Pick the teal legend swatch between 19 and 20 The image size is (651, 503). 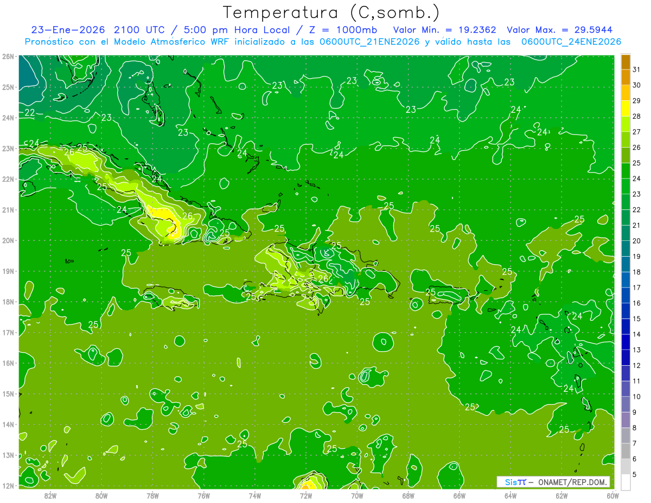tap(626, 249)
